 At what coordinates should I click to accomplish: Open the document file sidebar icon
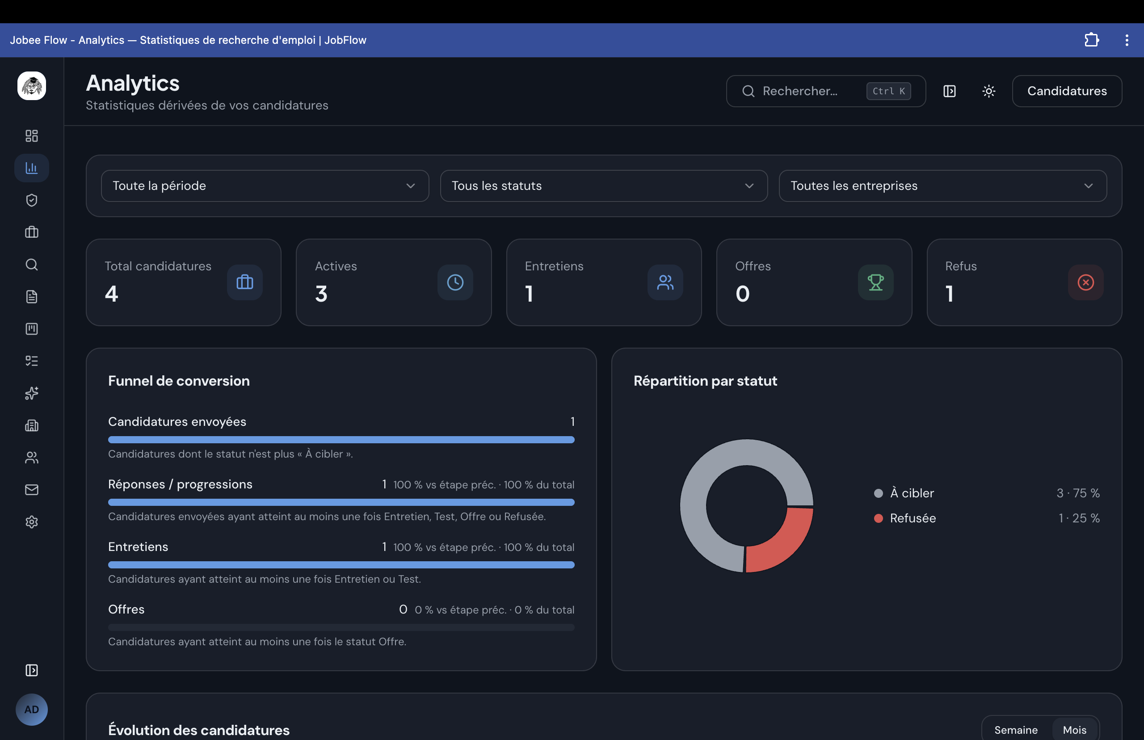[x=32, y=297]
